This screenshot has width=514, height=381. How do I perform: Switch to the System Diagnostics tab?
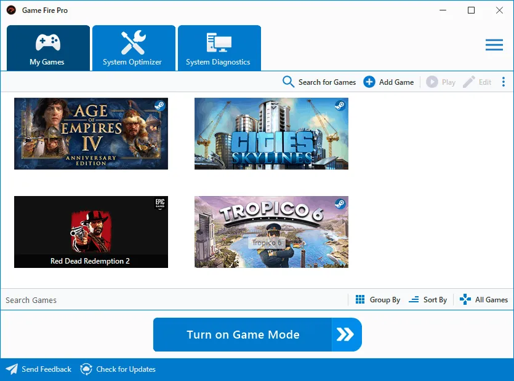pyautogui.click(x=219, y=48)
